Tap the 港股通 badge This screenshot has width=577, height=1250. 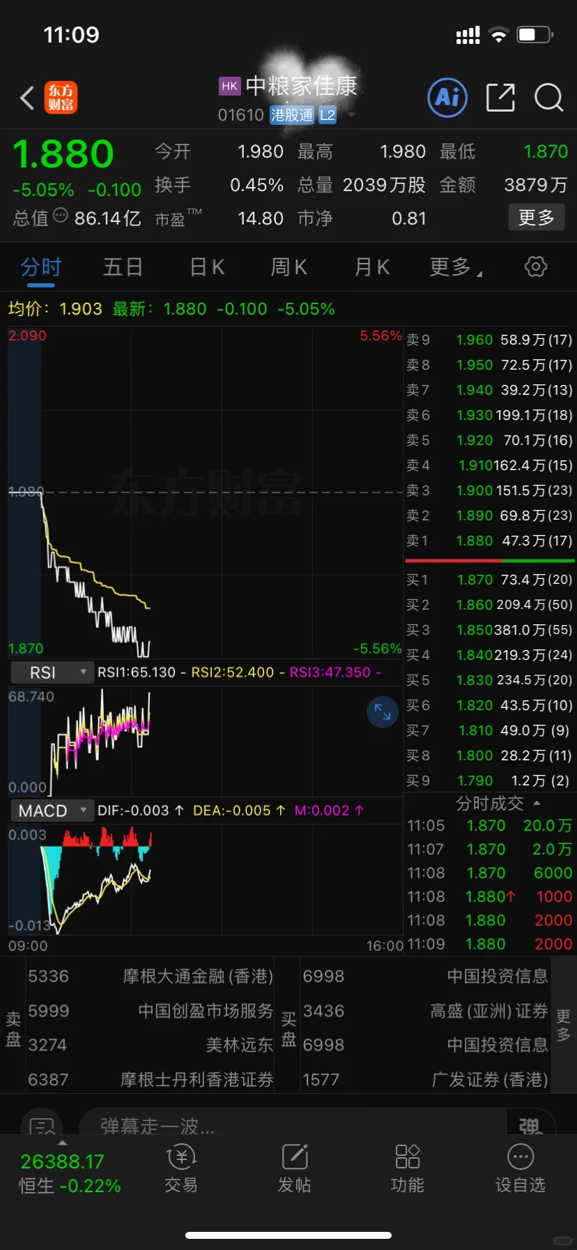[x=293, y=115]
